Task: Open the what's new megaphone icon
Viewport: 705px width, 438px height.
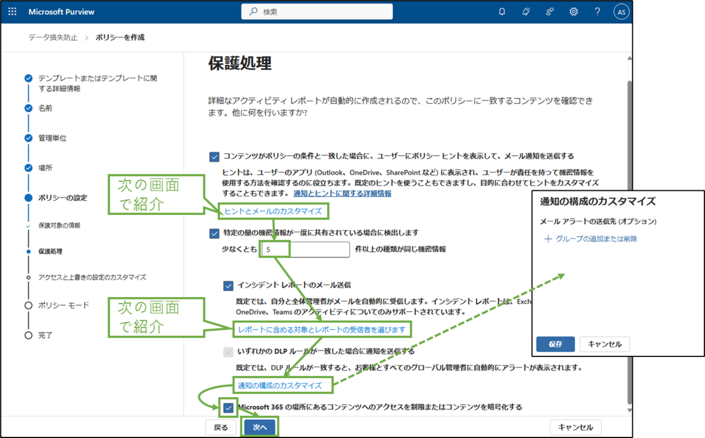Action: pyautogui.click(x=526, y=12)
